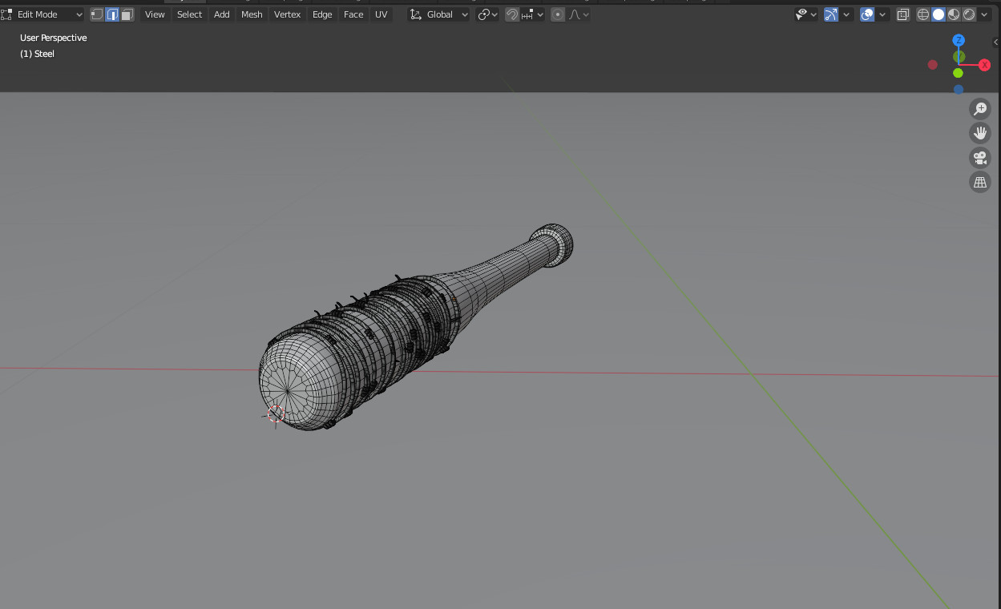The image size is (1001, 609).
Task: Toggle the viewport camera view icon
Action: [980, 158]
